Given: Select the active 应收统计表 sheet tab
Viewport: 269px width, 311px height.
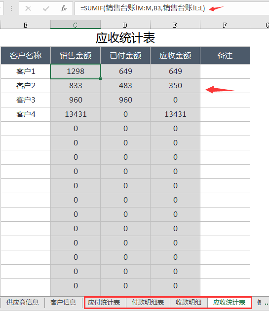Looking at the screenshot, I should (229, 303).
